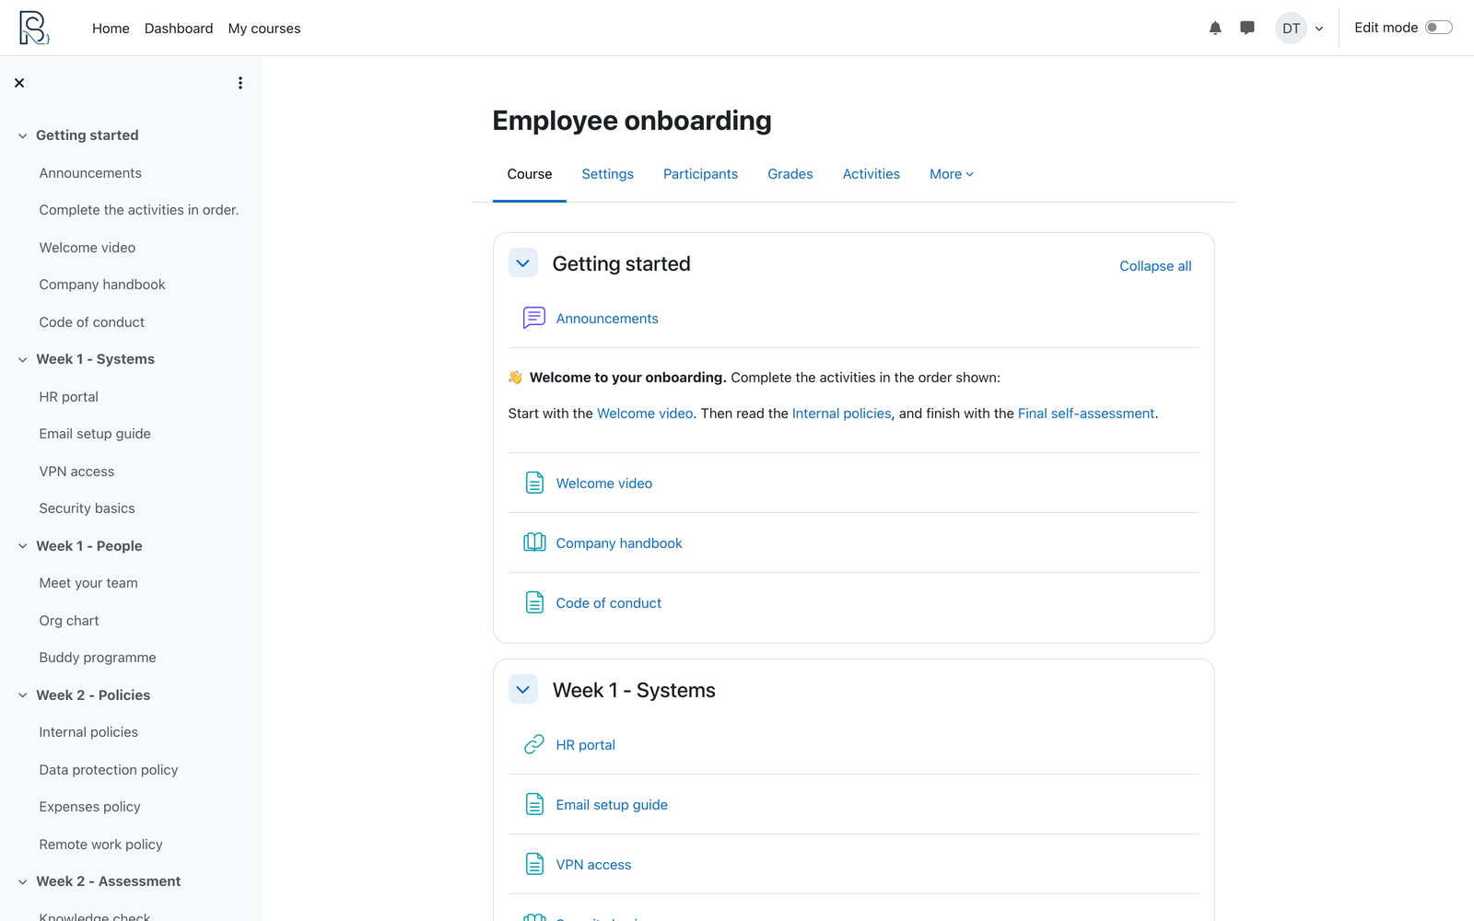Collapse the Week 1 - Systems section in main content

523,690
